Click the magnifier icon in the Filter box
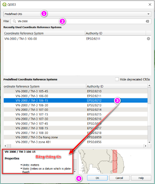The height and width of the screenshot is (184, 155). click(x=14, y=21)
